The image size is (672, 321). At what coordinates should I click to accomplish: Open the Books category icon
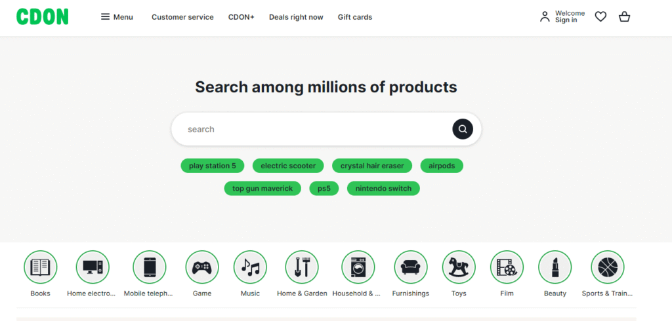40,267
